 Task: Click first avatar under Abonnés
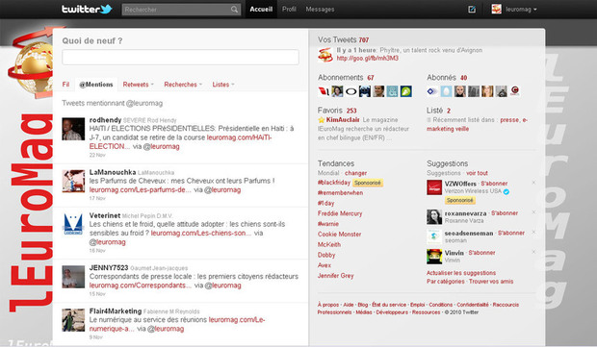tap(432, 91)
